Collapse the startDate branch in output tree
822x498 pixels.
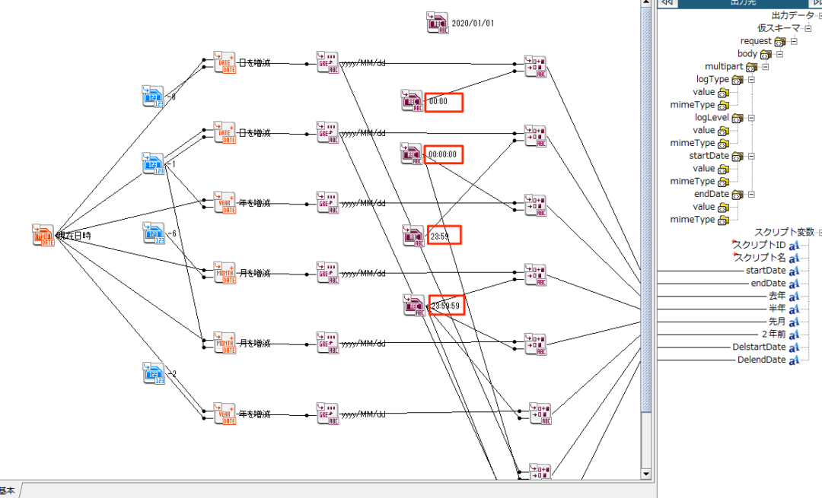(752, 156)
